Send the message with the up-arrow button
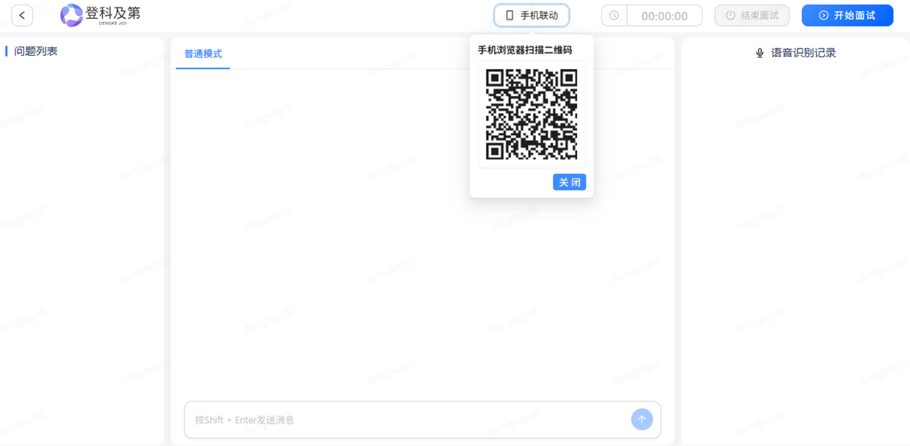Viewport: 910px width, 446px height. coord(642,419)
